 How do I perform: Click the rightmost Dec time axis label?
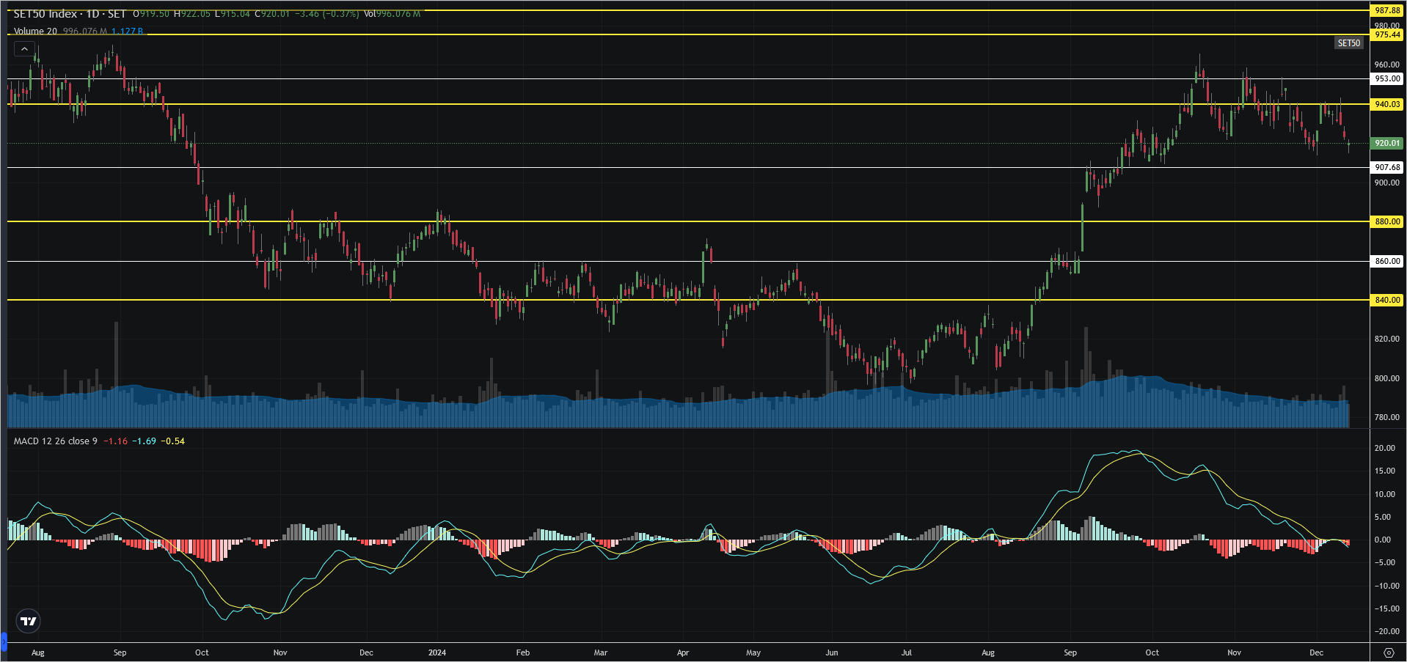1316,652
